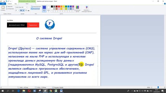Open Google Chrome from the taskbar
The height and width of the screenshot is (93, 166).
(x=51, y=91)
